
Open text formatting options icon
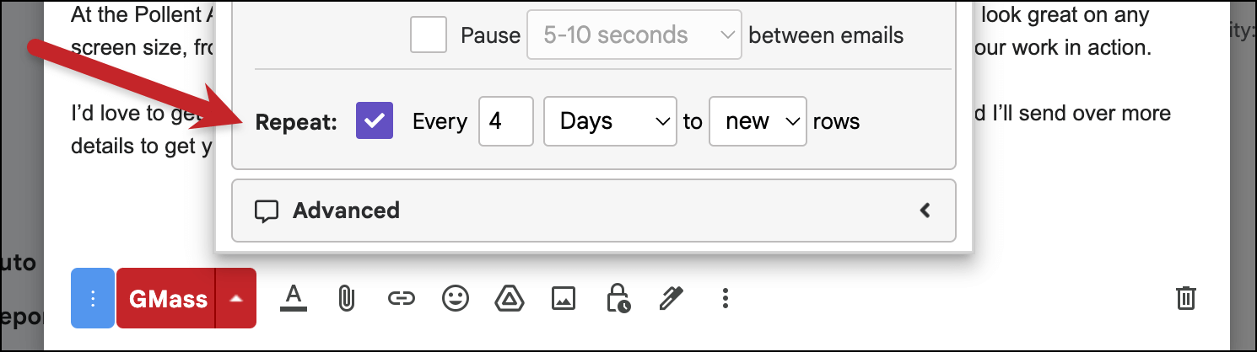pyautogui.click(x=293, y=298)
